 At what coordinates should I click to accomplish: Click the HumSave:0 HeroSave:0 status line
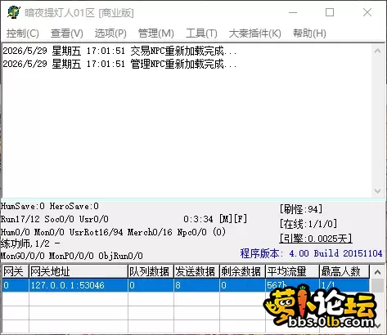50,206
